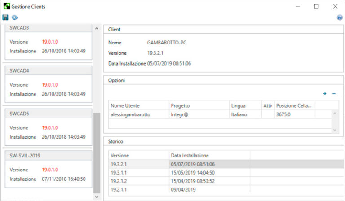Click the save floppy disk icon
The image size is (345, 201).
5,17
